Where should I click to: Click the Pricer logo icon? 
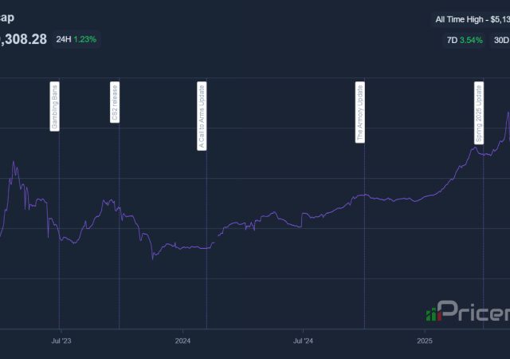coord(433,314)
